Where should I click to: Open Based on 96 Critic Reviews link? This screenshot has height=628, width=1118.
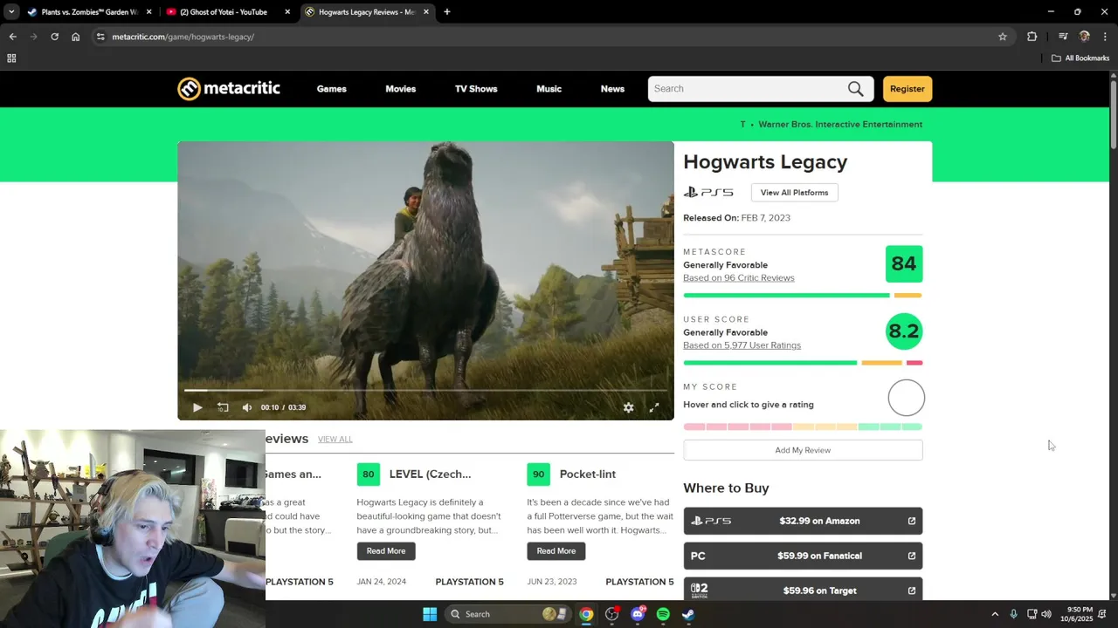[x=739, y=278]
